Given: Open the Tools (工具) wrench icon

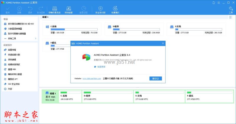Looking at the screenshot, I should [x=231, y=10].
